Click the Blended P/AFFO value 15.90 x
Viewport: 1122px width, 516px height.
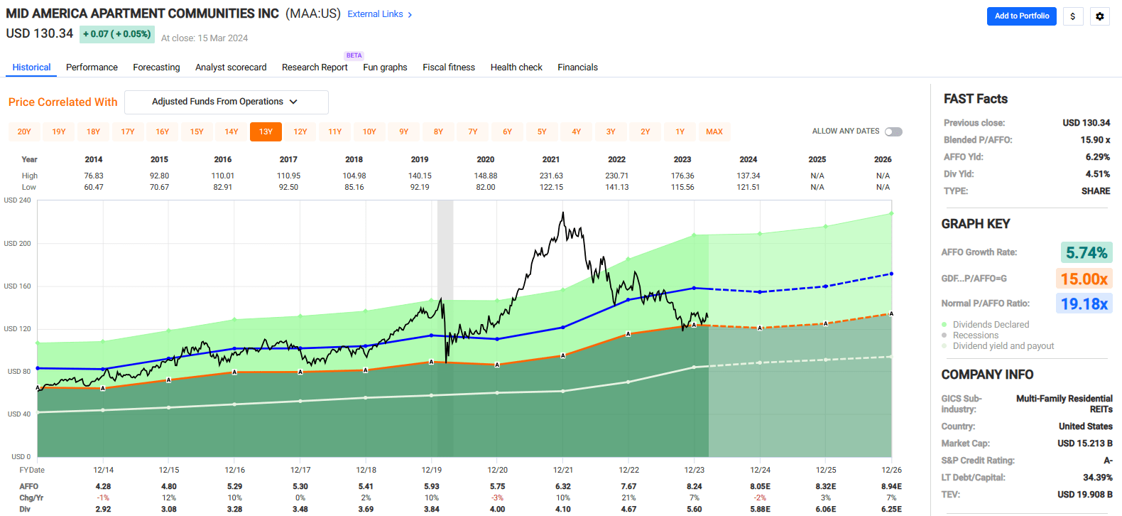click(1095, 140)
